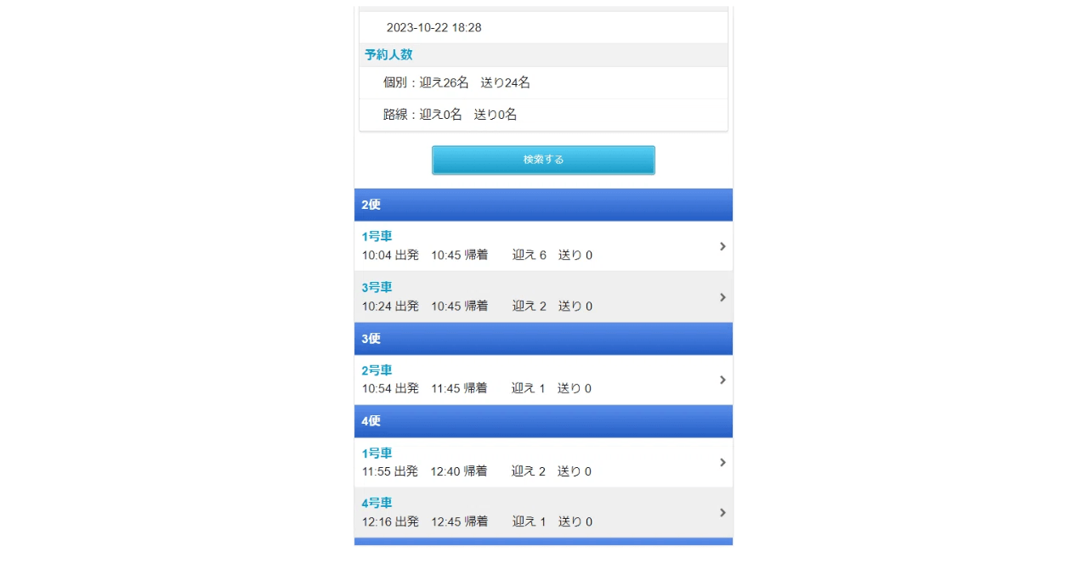
Task: Click the 検索する search button
Action: (543, 160)
